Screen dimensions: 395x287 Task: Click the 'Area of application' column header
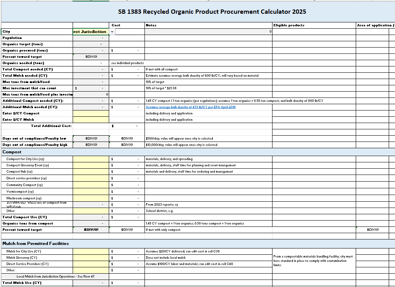tap(375, 25)
